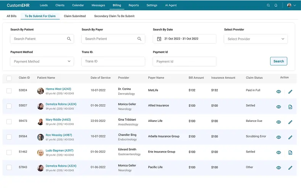Edit claim S3824 with the pencil icon
Viewport: 301px width, 188px height.
pyautogui.click(x=290, y=91)
